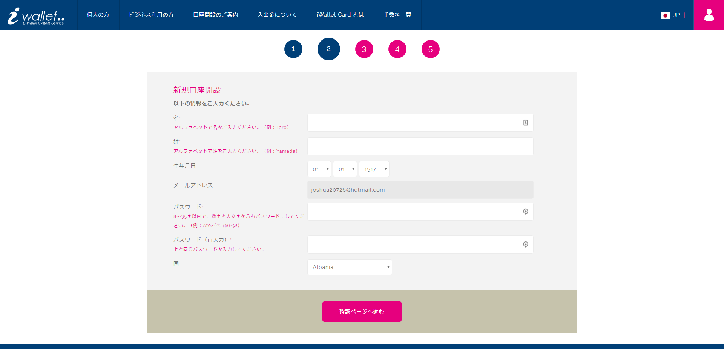Select step 3 circle in progress indicator
The image size is (724, 349).
[x=364, y=49]
